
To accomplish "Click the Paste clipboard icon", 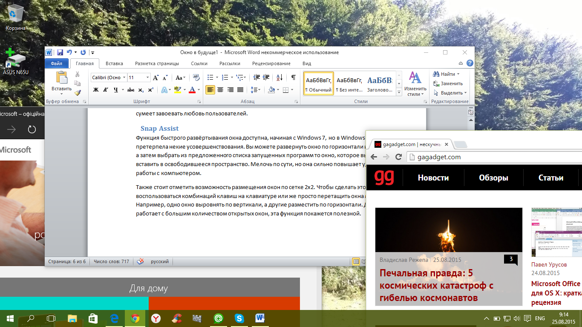I will pos(62,78).
